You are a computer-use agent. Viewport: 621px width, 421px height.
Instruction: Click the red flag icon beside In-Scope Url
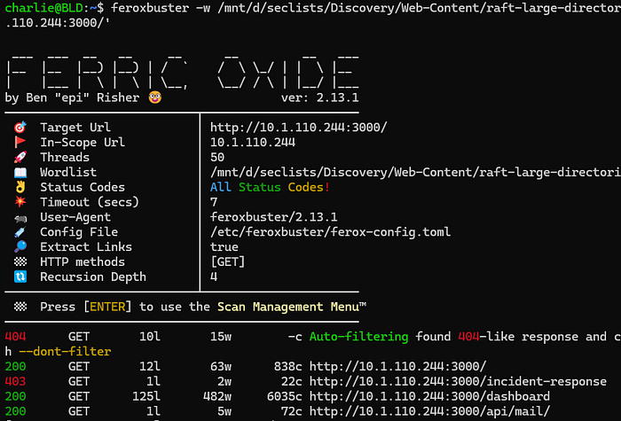20,142
